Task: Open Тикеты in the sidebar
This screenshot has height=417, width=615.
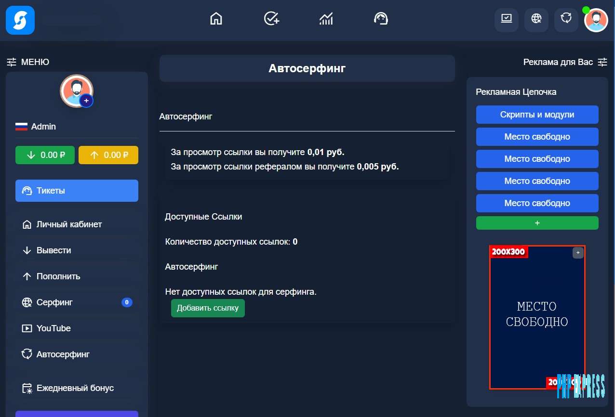Action: 77,191
